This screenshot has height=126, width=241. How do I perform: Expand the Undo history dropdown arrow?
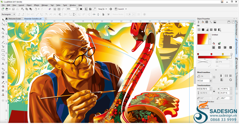click(38, 9)
